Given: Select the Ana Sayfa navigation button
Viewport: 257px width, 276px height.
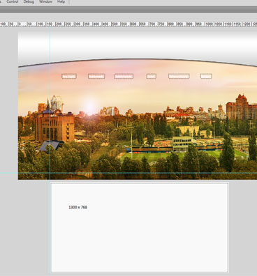Looking at the screenshot, I should (69, 76).
